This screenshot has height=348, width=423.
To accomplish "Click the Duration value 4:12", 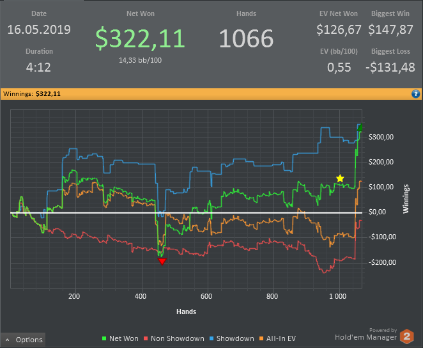I will pos(38,67).
